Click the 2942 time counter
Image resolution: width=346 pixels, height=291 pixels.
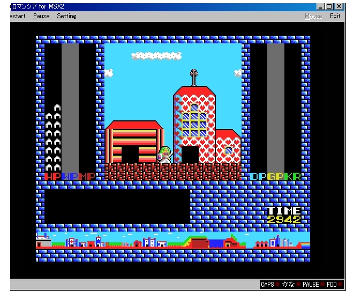click(284, 219)
